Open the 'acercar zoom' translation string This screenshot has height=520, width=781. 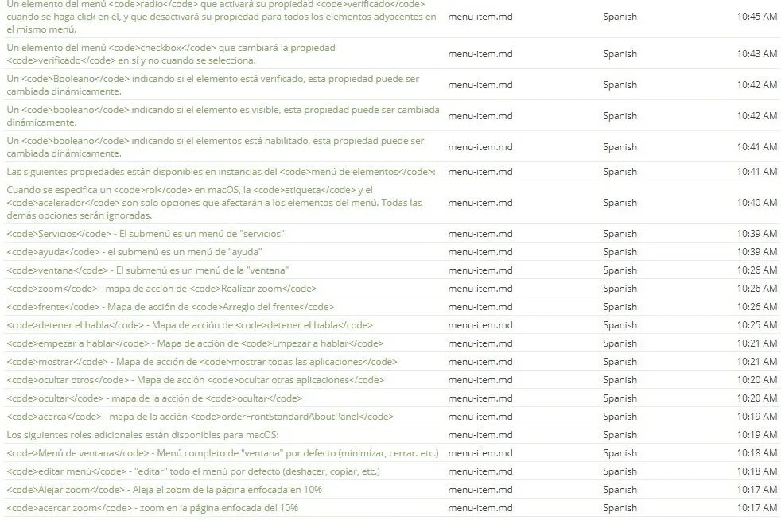pyautogui.click(x=153, y=508)
